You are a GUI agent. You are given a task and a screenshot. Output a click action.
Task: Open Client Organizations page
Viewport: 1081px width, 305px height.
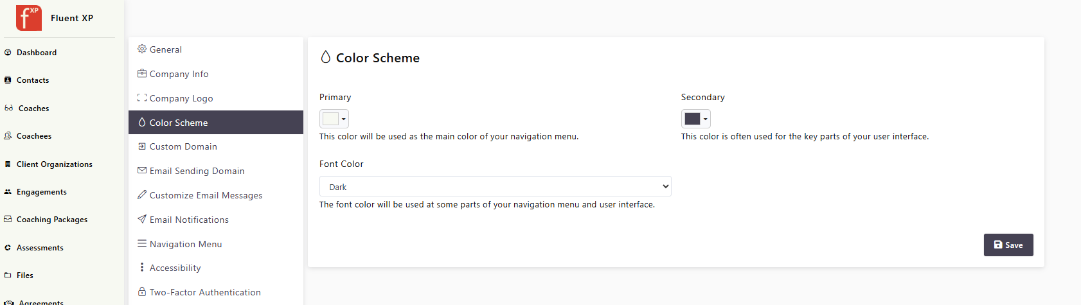click(x=55, y=164)
